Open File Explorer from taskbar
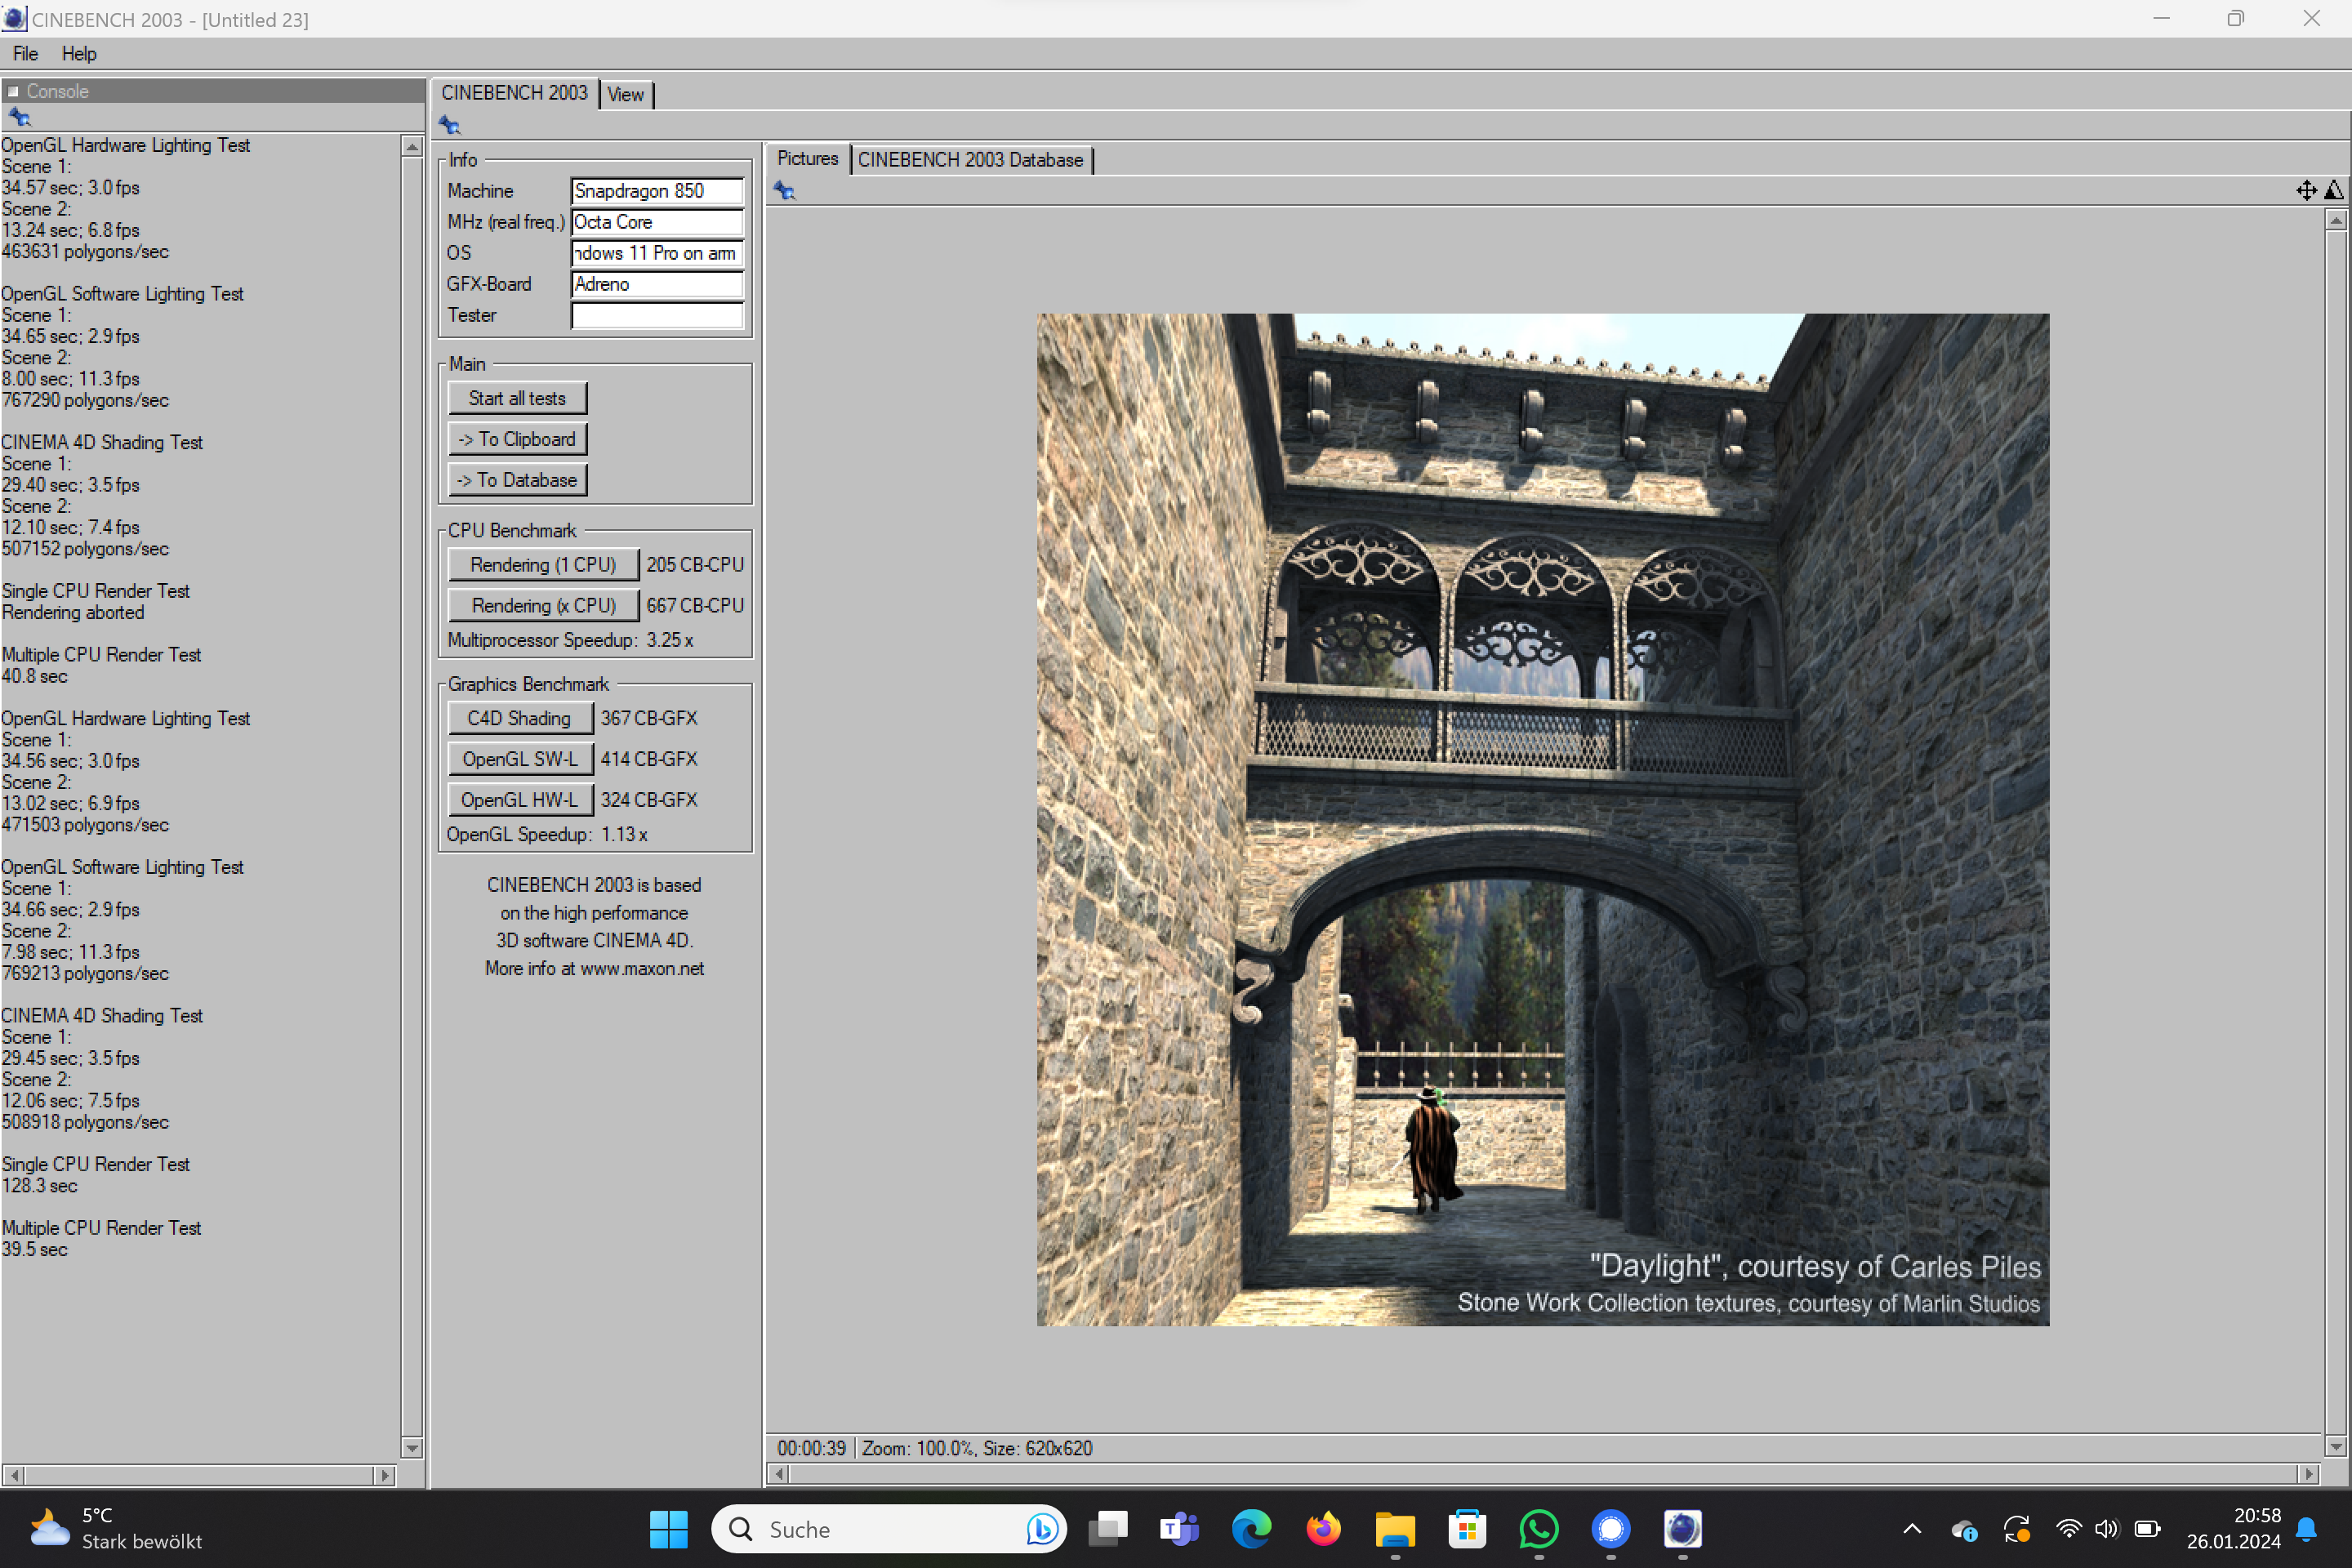Image resolution: width=2352 pixels, height=1568 pixels. (1394, 1529)
